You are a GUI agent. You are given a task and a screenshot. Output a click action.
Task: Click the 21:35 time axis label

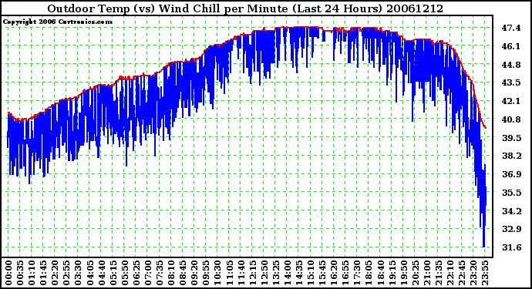pos(439,273)
